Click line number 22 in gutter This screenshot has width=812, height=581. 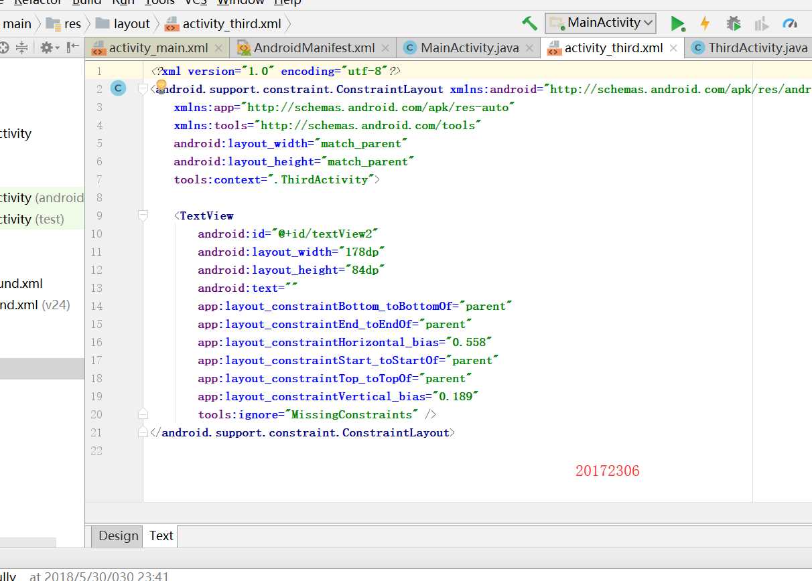(96, 450)
